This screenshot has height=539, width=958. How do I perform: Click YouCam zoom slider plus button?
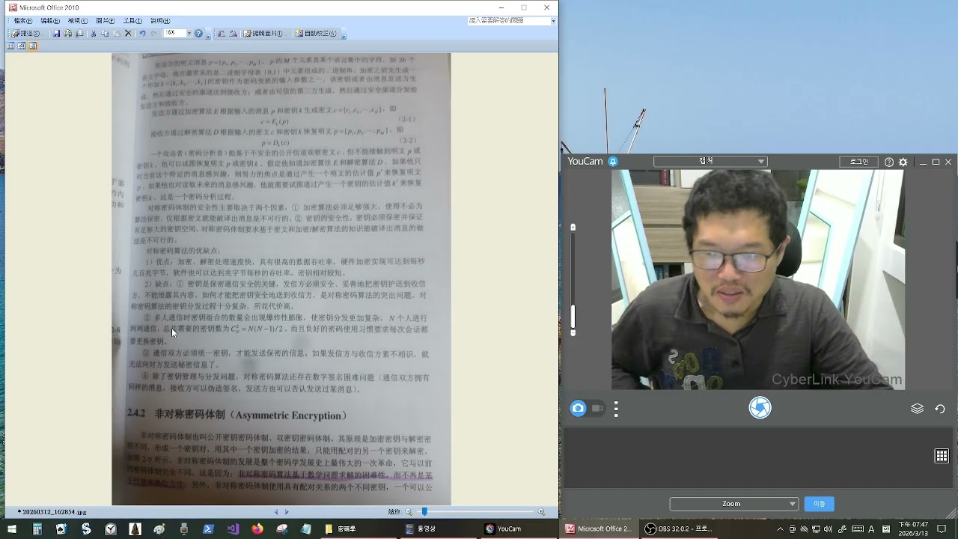click(573, 227)
